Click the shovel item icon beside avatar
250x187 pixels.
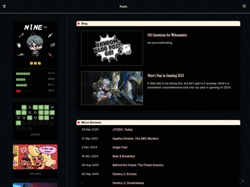tap(21, 35)
